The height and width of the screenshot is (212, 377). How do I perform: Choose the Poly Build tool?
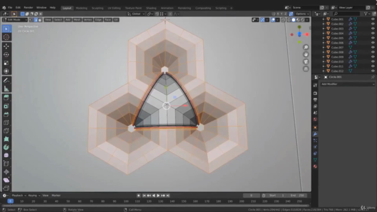pyautogui.click(x=6, y=139)
